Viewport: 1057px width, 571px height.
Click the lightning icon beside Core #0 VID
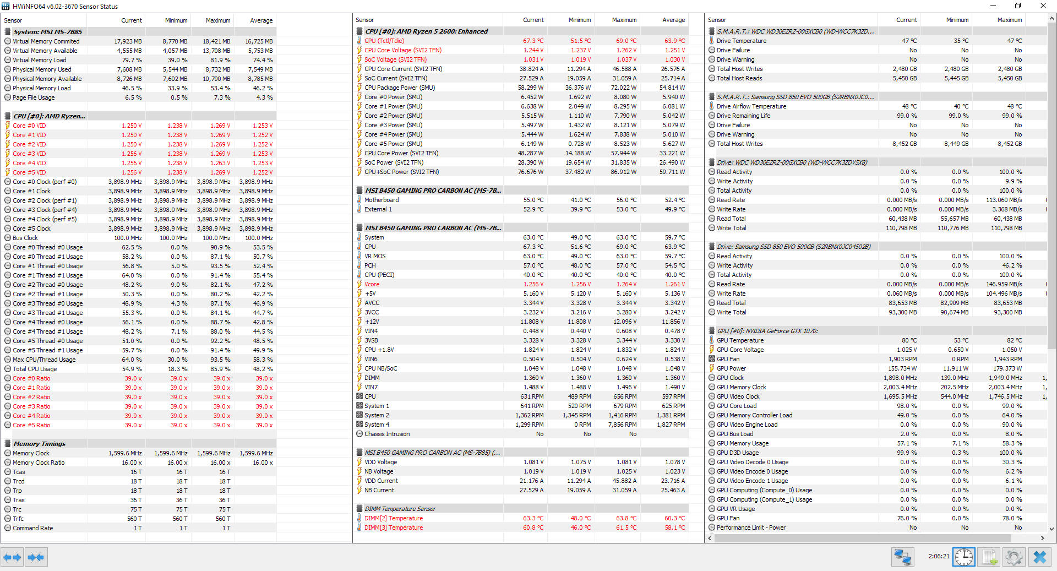pyautogui.click(x=8, y=126)
